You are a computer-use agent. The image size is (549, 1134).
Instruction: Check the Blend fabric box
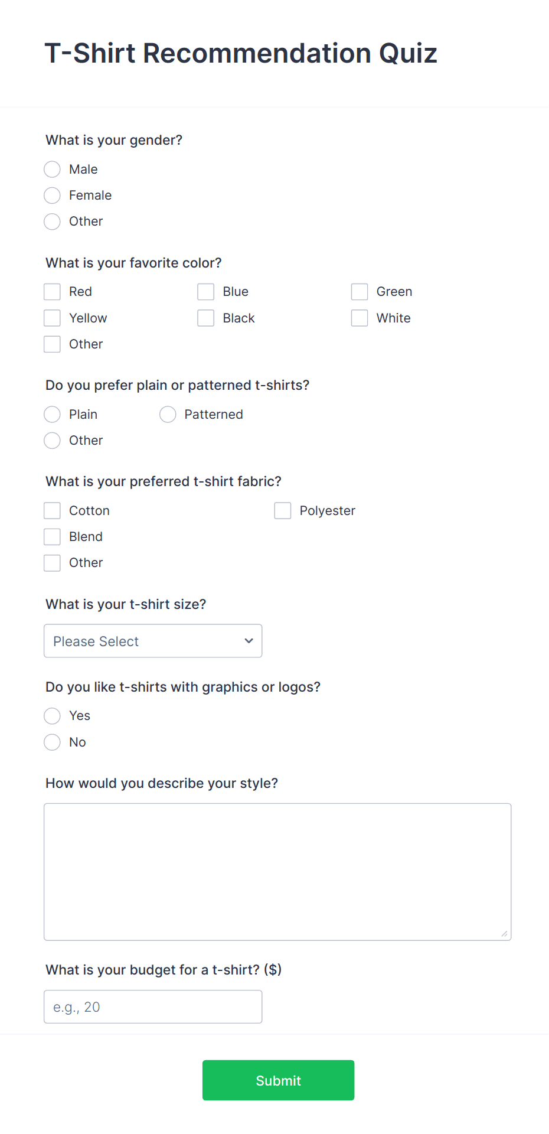52,536
